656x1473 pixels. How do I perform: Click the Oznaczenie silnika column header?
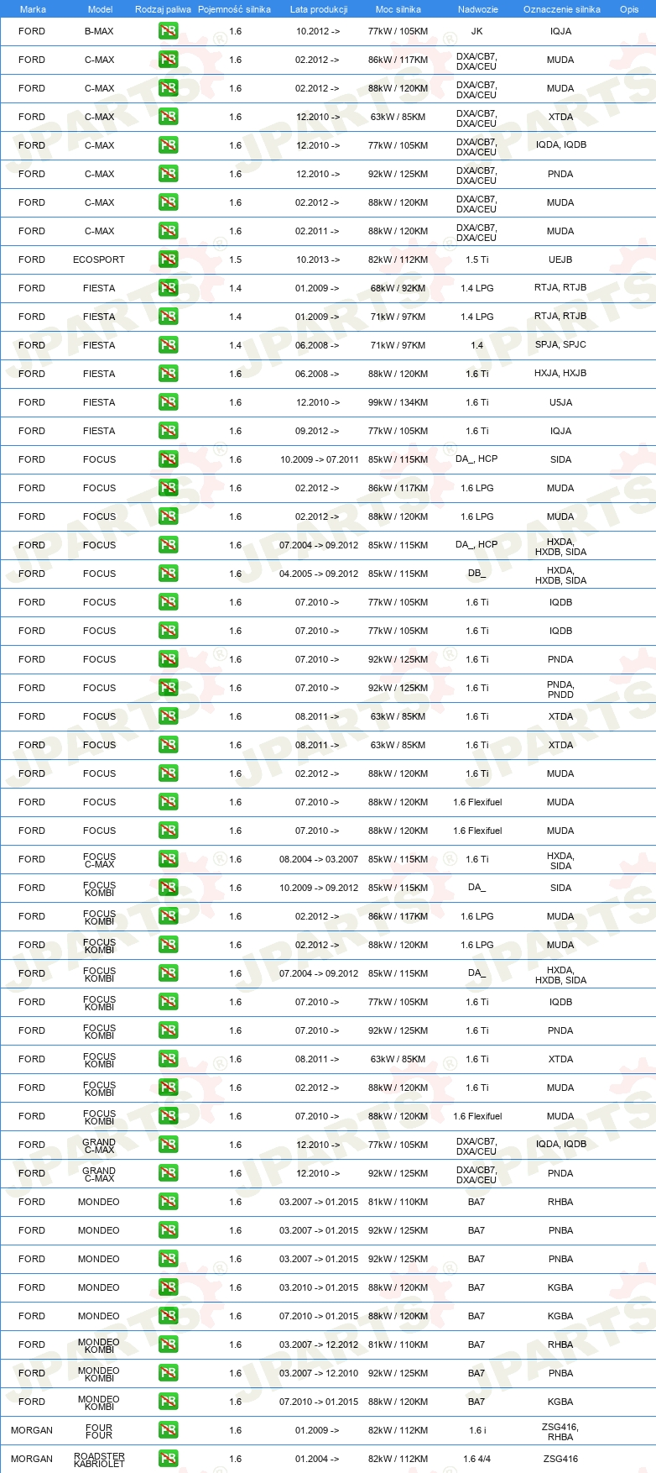(562, 9)
